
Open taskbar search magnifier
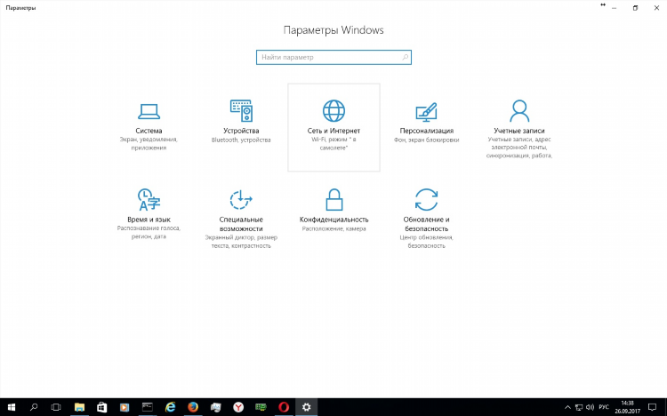34,407
